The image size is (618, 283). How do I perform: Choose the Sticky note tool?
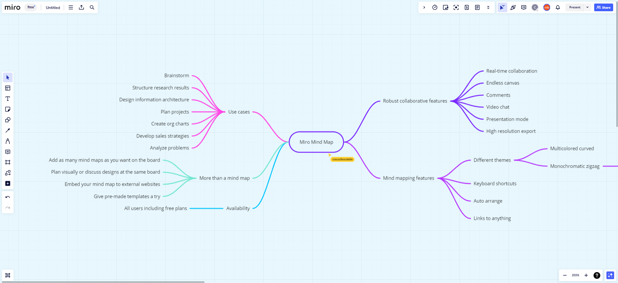click(8, 109)
